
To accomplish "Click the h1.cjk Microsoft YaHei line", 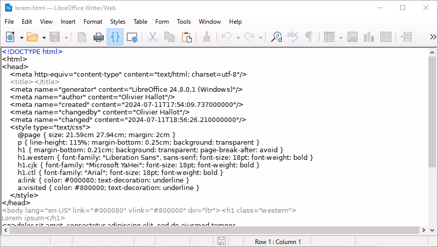I will (x=139, y=165).
